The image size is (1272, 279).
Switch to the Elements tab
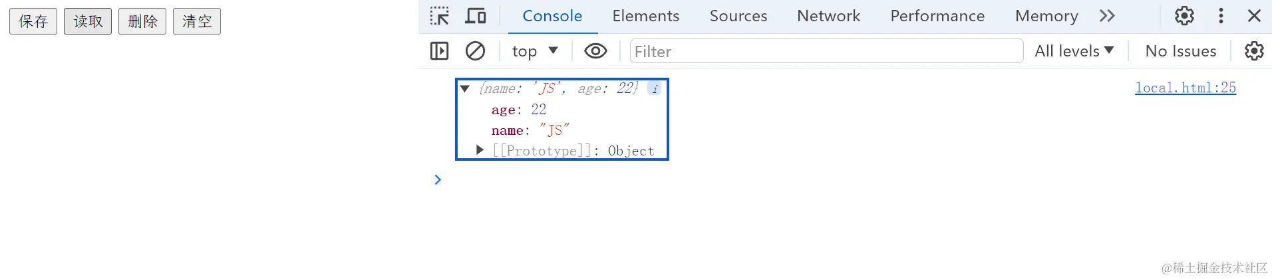pyautogui.click(x=645, y=16)
